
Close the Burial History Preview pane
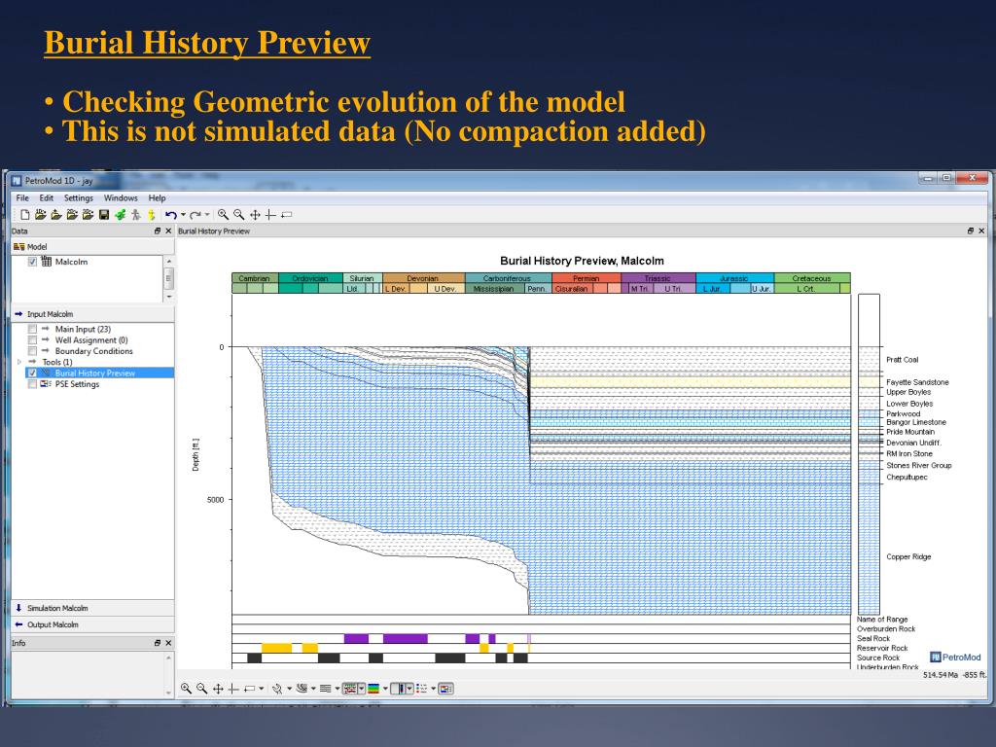pyautogui.click(x=981, y=231)
